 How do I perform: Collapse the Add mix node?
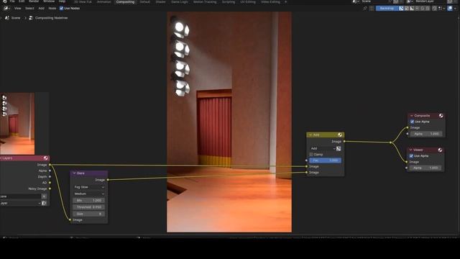tap(310, 135)
